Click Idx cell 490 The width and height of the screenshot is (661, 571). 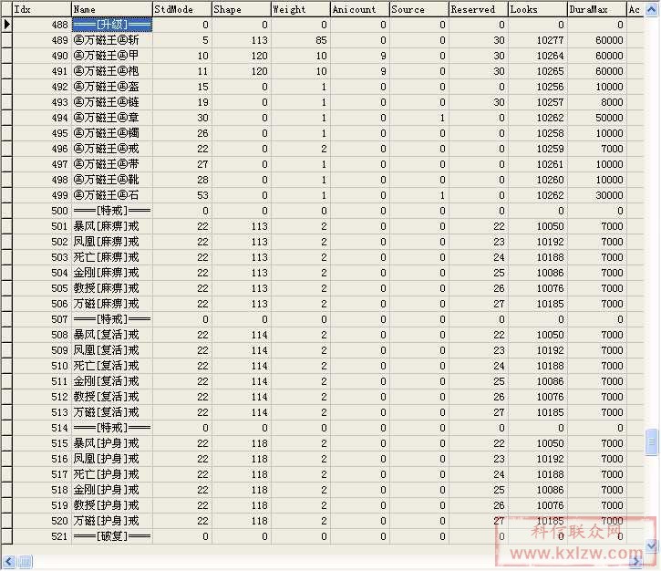[42, 56]
